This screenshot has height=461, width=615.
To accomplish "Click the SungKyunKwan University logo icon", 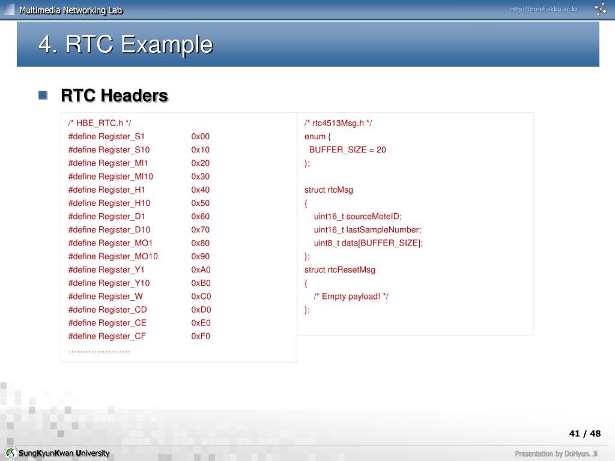I will click(x=11, y=453).
